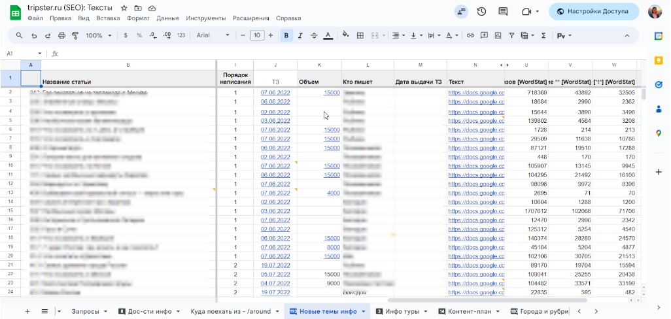Image resolution: width=671 pixels, height=319 pixels.
Task: Open the Borders tool
Action: pos(360,35)
